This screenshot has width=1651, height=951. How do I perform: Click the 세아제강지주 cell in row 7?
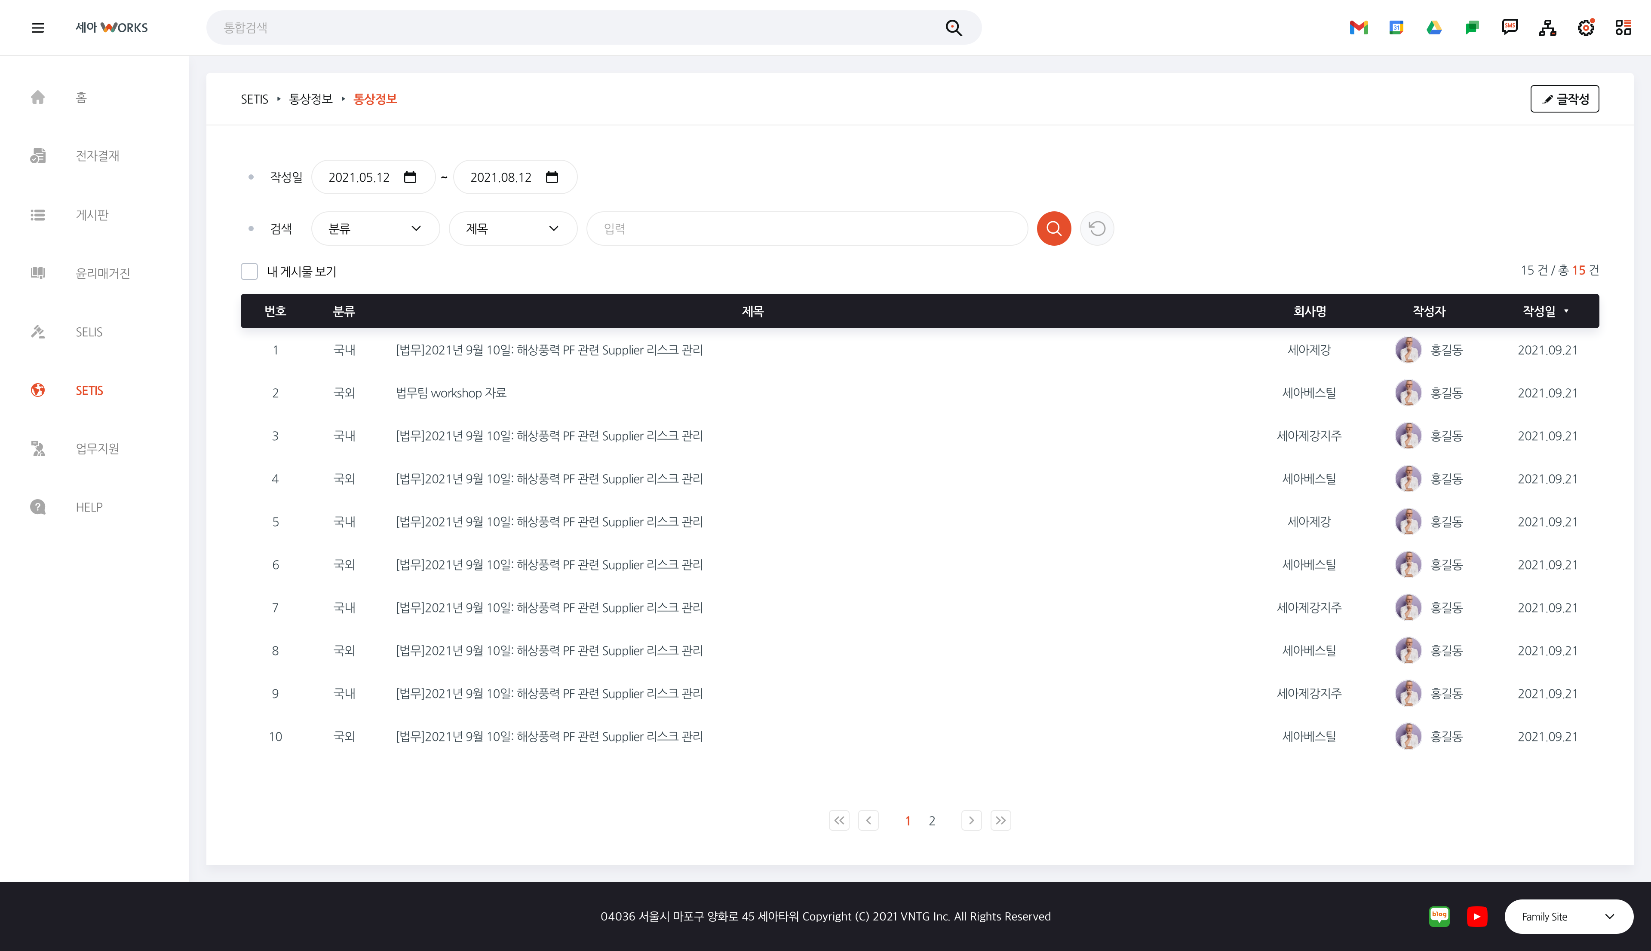pos(1309,607)
